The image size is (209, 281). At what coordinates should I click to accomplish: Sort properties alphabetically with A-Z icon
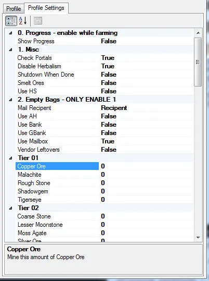(x=23, y=21)
